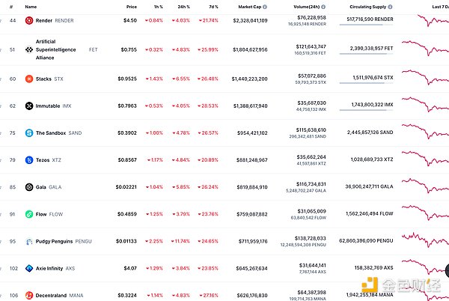
Task: Sort table by Price column header
Action: coord(132,7)
